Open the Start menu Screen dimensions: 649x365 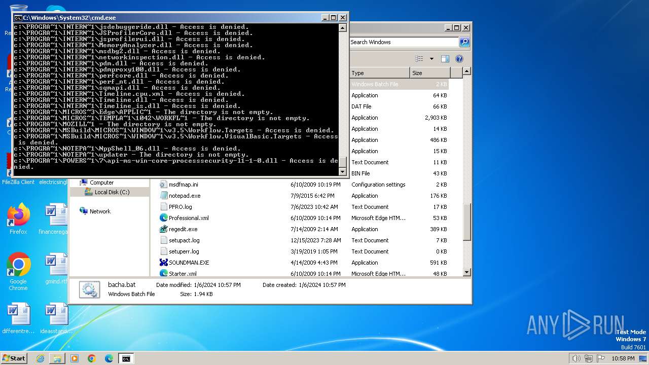click(14, 358)
